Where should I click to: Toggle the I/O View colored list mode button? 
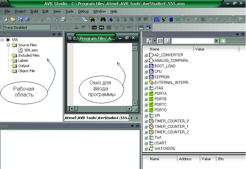tap(167, 41)
